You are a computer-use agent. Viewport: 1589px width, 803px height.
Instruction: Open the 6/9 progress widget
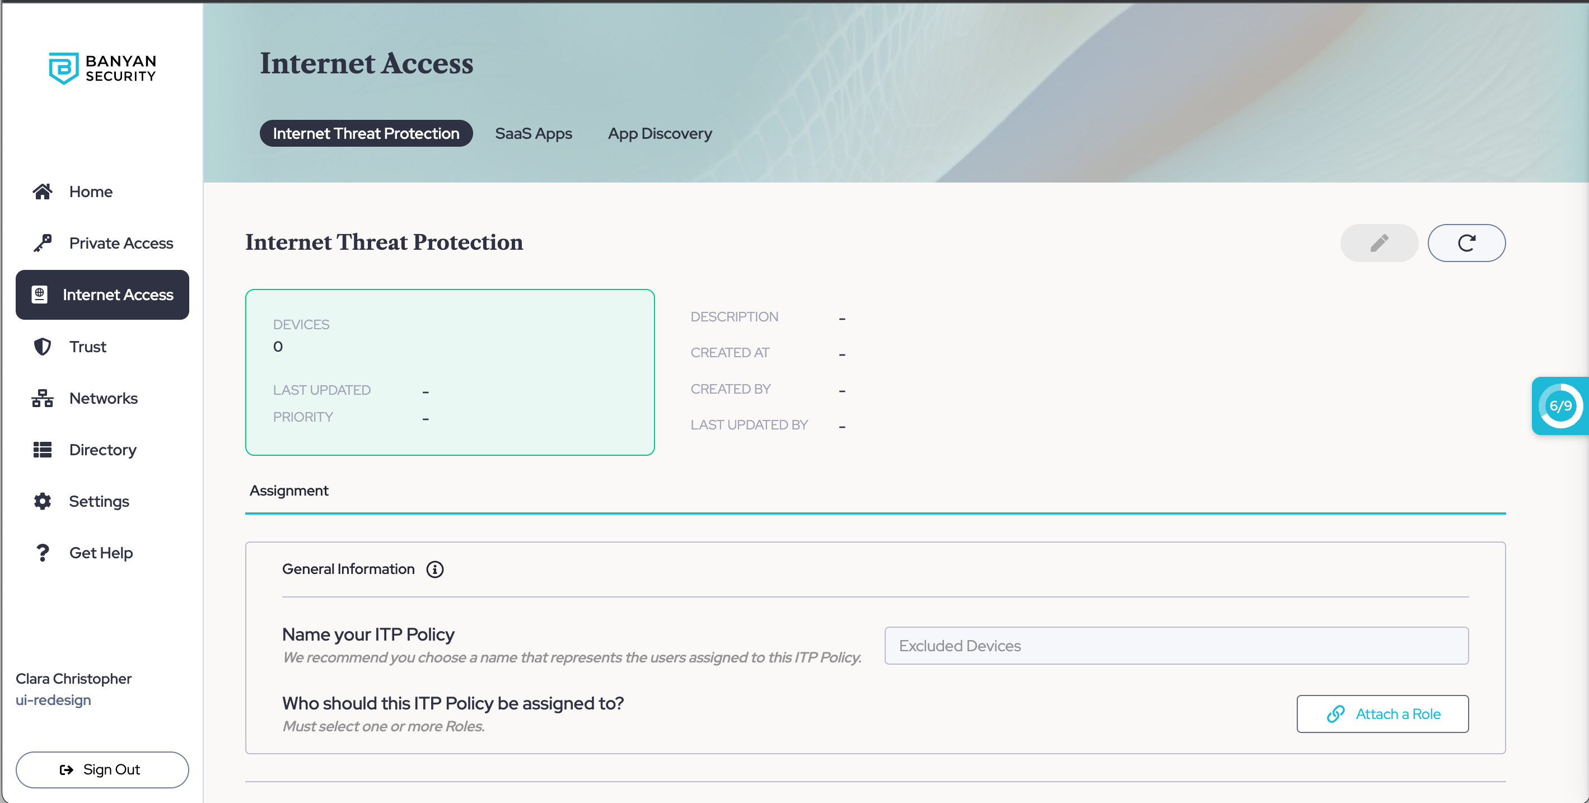(1559, 406)
